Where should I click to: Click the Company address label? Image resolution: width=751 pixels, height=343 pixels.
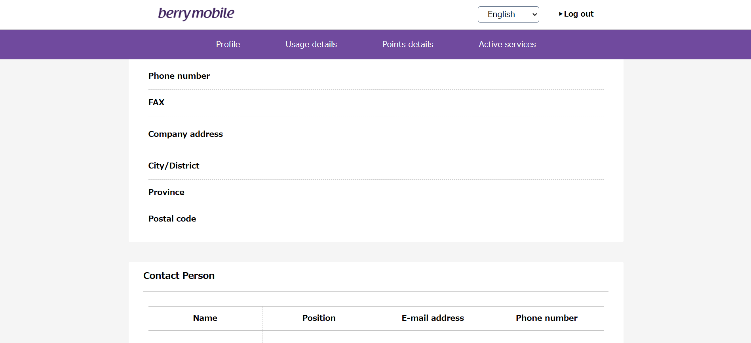(x=186, y=134)
